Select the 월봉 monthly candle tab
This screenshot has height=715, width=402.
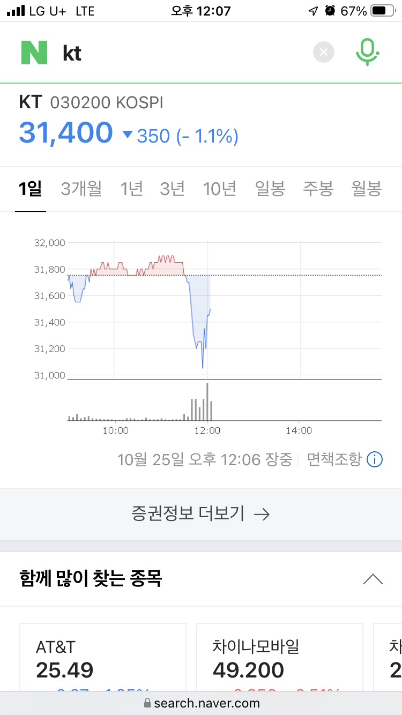point(367,189)
